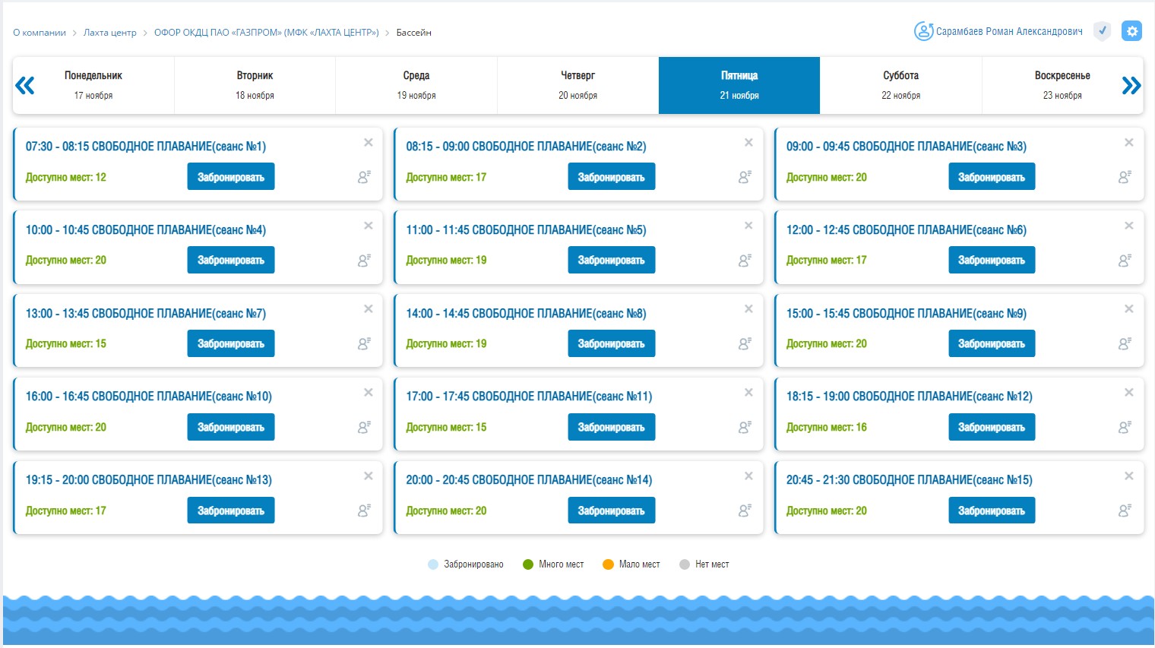Viewport: 1155px width, 648px height.
Task: Reserve session №15 via Забронировать button
Action: coord(991,510)
